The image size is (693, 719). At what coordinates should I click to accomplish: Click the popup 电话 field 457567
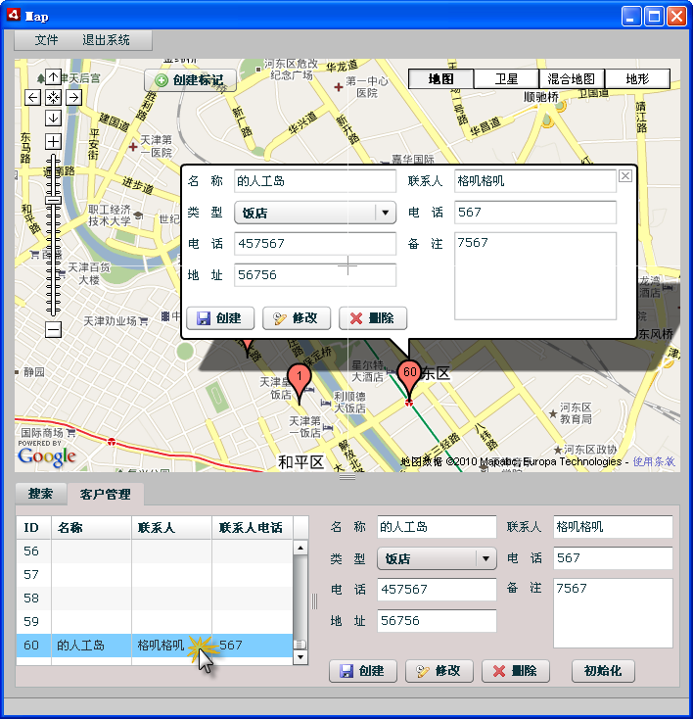[315, 244]
